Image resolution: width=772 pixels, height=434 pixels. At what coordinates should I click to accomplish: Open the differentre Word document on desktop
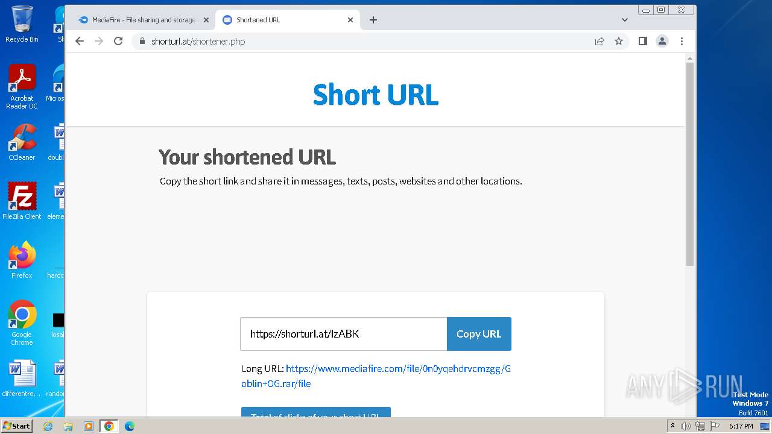tap(22, 379)
